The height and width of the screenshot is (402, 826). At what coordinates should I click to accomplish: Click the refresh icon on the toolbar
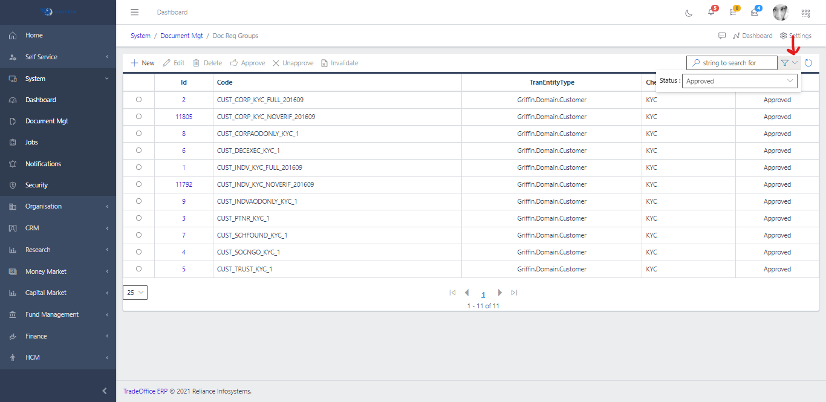808,62
